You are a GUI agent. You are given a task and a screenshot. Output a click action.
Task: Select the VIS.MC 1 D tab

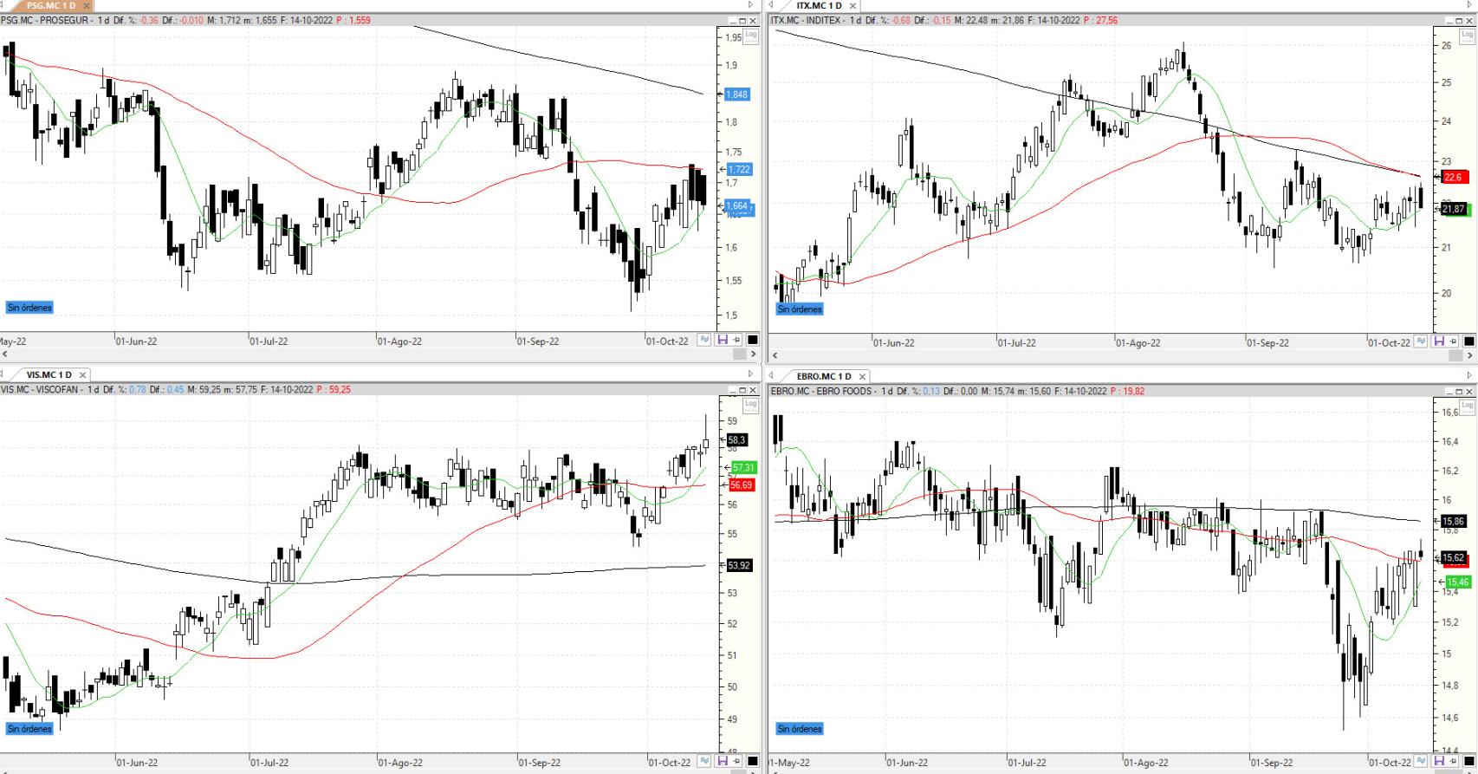[x=49, y=375]
